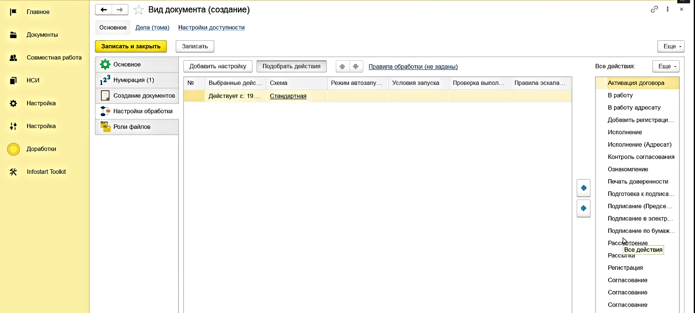Viewport: 695px width, 313px height.
Task: Click the left arrow to add the action
Action: [x=584, y=188]
